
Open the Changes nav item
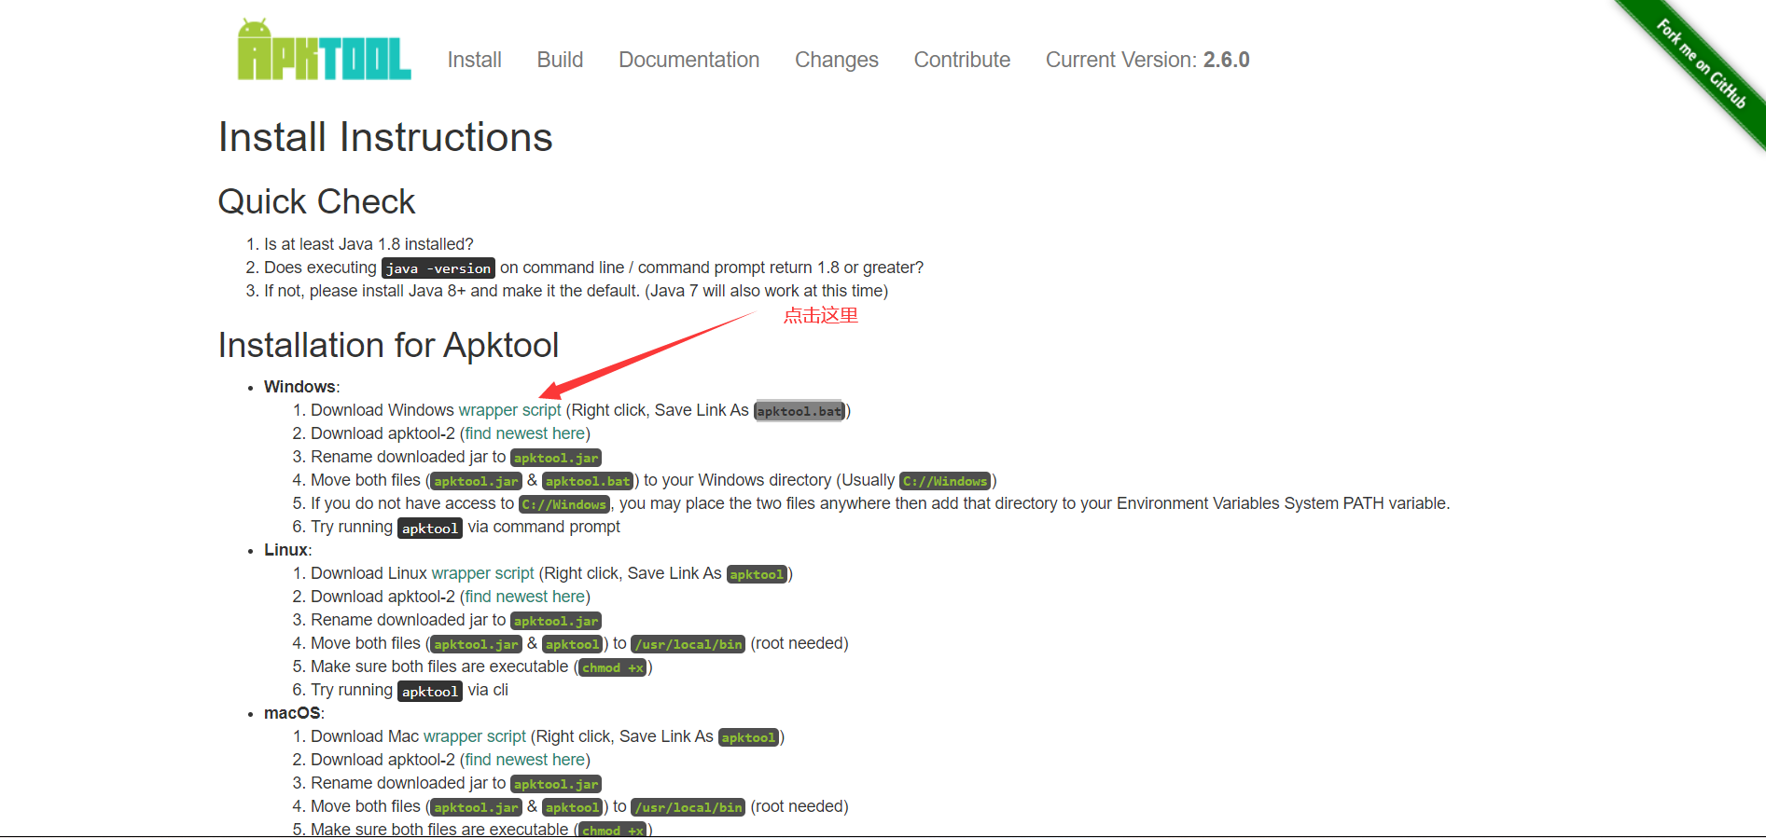click(836, 60)
